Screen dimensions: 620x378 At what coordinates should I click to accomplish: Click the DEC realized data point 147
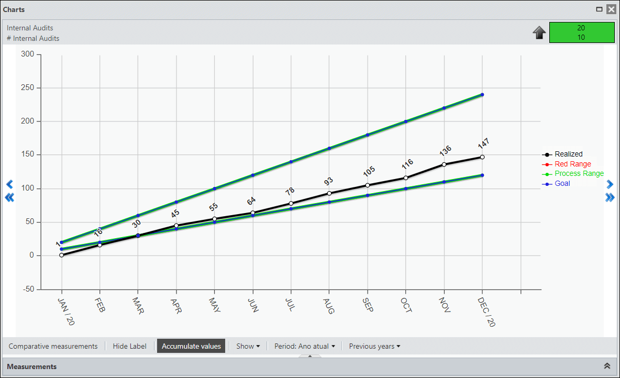coord(482,157)
